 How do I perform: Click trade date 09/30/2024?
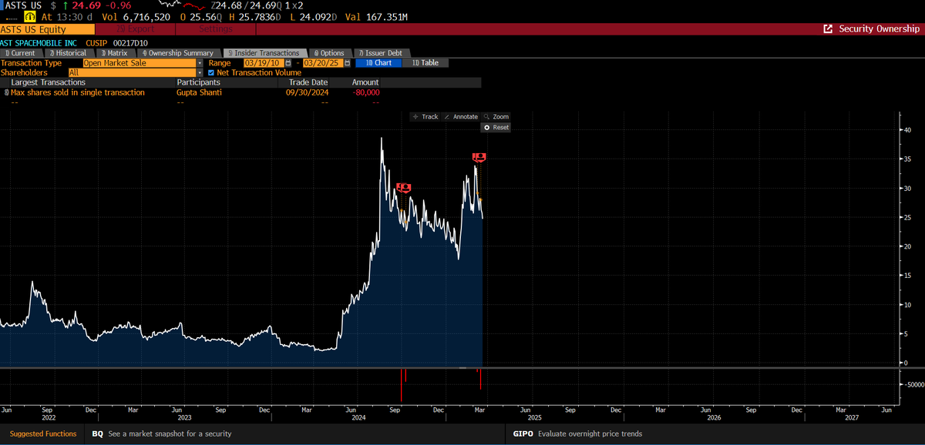click(307, 92)
